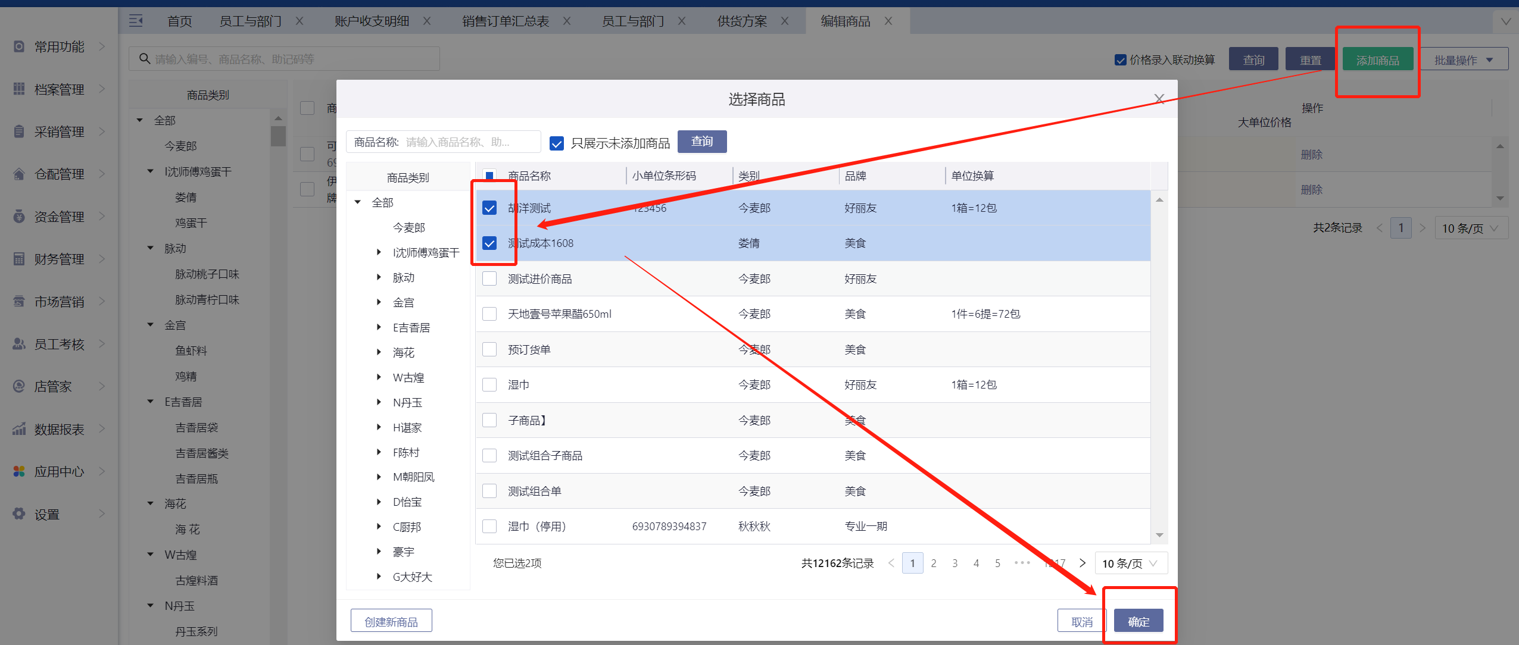
Task: Open 档案管理 via its grid icon
Action: click(19, 89)
